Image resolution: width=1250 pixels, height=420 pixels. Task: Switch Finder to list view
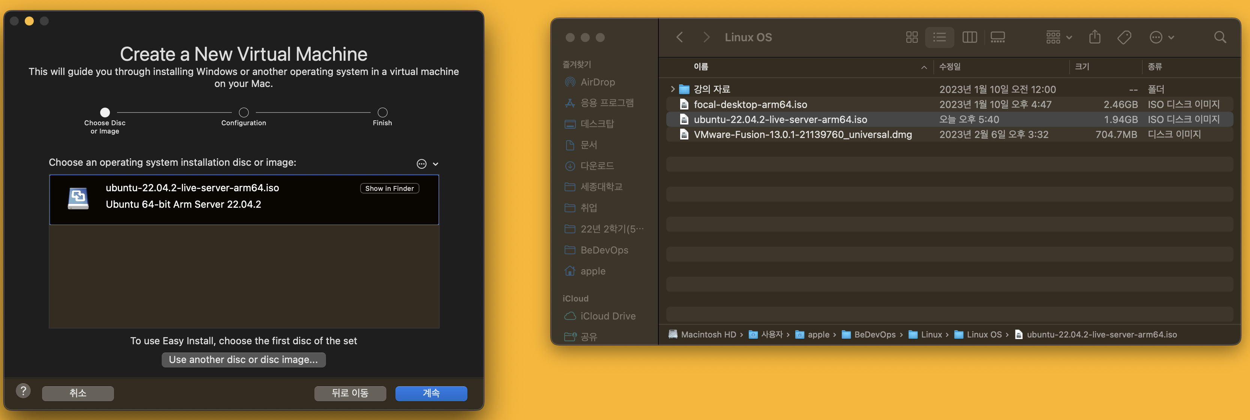(x=939, y=37)
